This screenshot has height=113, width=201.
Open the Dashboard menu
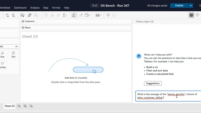(20, 8)
